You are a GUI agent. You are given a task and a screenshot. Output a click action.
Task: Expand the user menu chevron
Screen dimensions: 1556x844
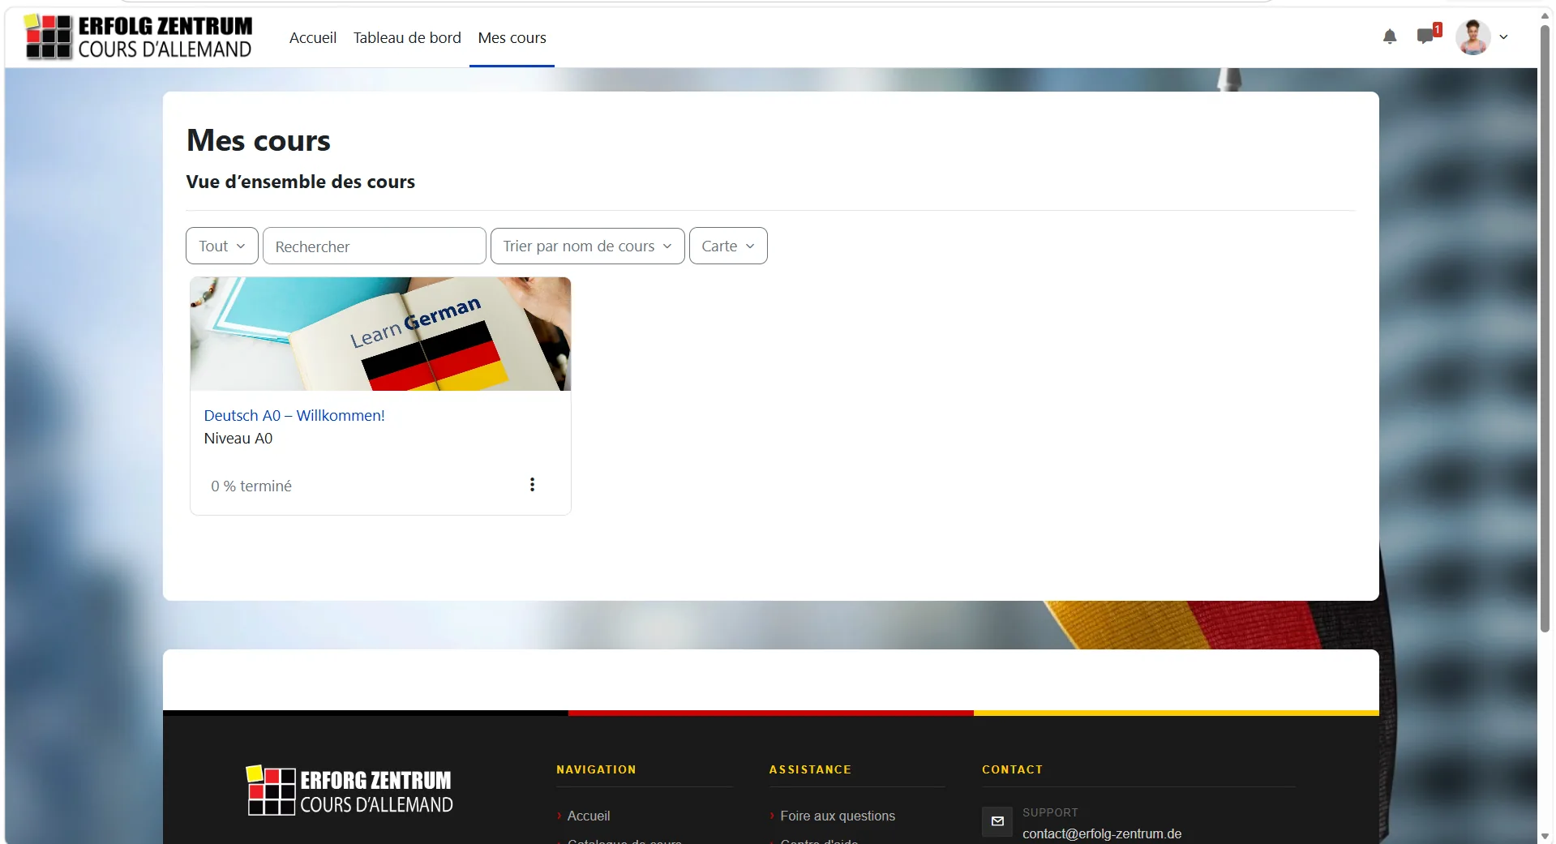(x=1503, y=37)
